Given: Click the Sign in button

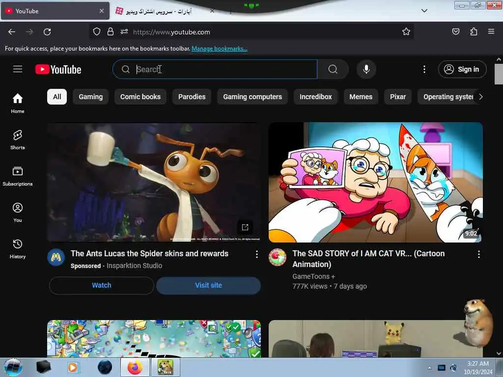Looking at the screenshot, I should [x=462, y=69].
